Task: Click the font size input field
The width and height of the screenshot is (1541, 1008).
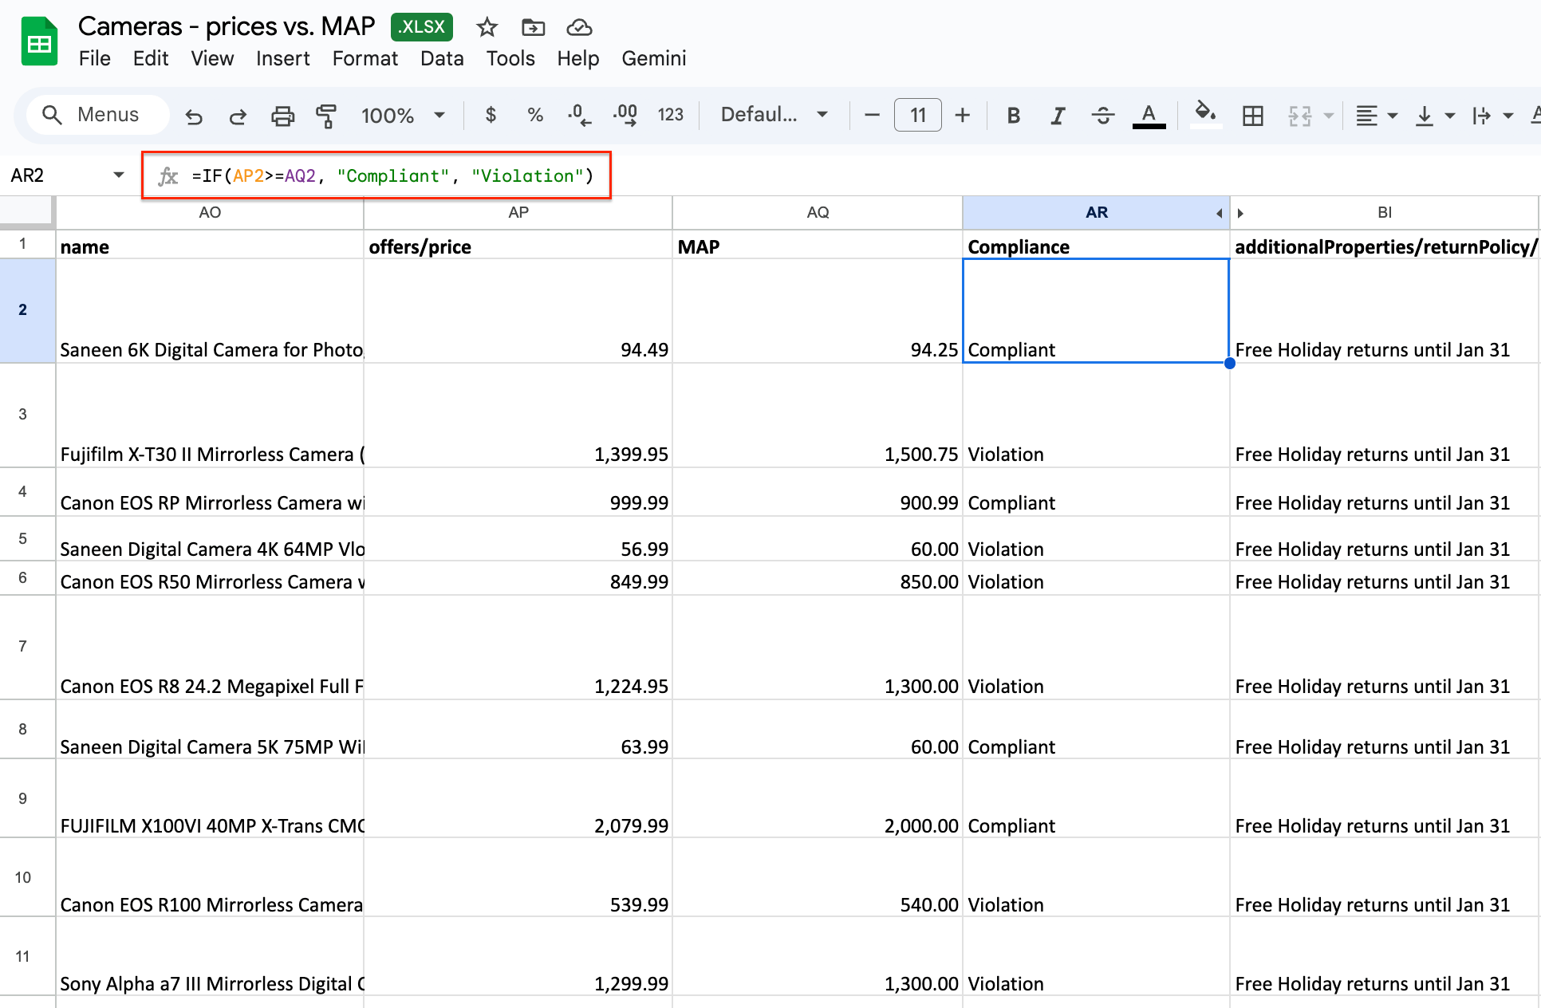Action: click(918, 116)
